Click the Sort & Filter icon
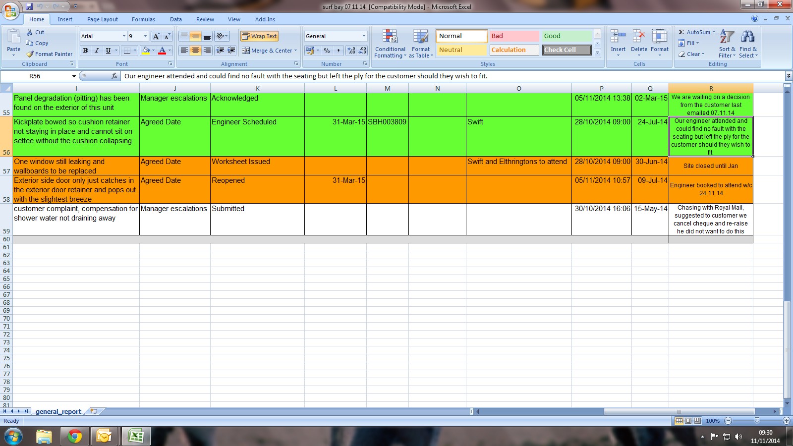793x446 pixels. coord(727,37)
